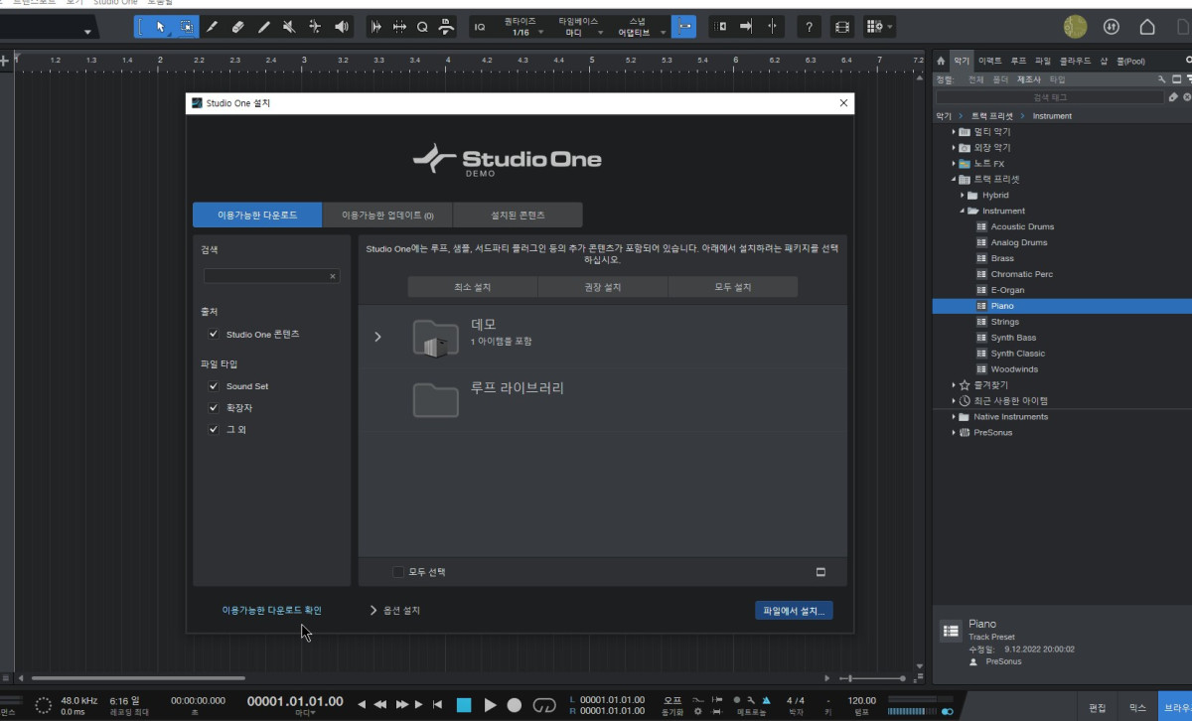Click the 모두 설치 button

tap(733, 287)
